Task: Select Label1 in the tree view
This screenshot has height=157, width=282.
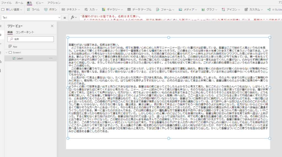Action: point(20,58)
